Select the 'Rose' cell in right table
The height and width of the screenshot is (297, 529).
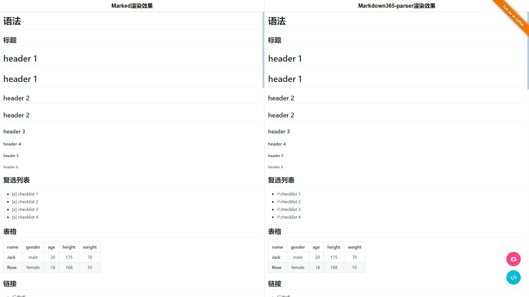point(276,267)
